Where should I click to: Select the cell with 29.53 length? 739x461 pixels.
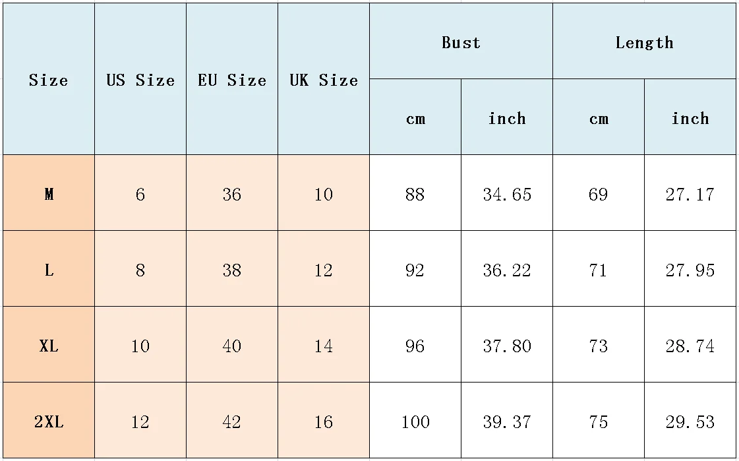click(x=690, y=421)
